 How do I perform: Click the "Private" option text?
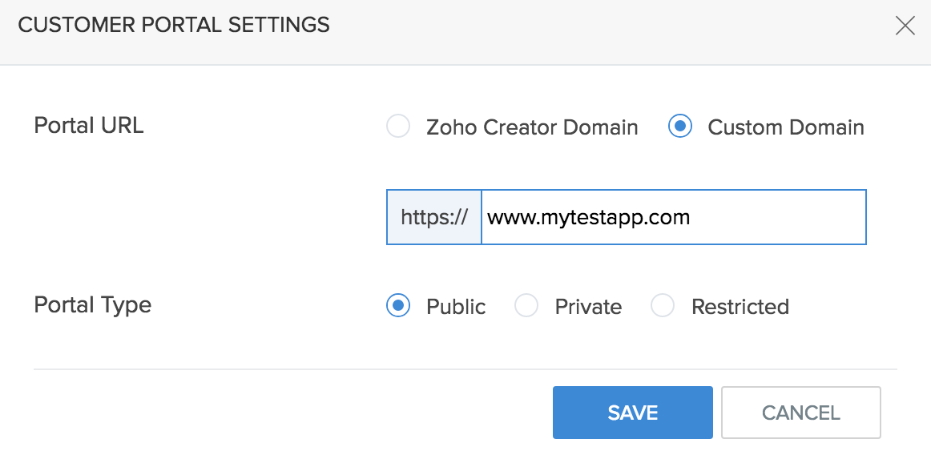588,307
